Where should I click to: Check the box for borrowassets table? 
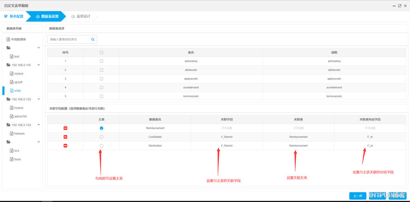(x=101, y=96)
